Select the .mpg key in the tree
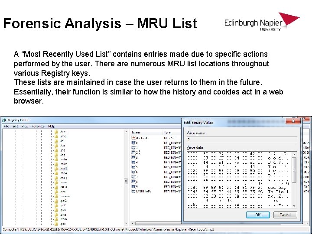312x234 pixels. click(64, 178)
